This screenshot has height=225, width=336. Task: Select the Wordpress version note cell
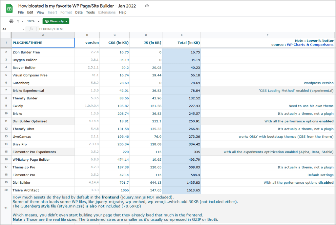pyautogui.click(x=267, y=83)
